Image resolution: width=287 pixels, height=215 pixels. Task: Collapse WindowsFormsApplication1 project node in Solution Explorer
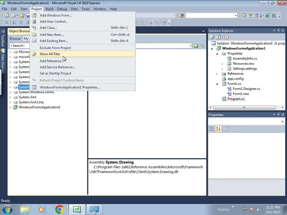pyautogui.click(x=212, y=49)
